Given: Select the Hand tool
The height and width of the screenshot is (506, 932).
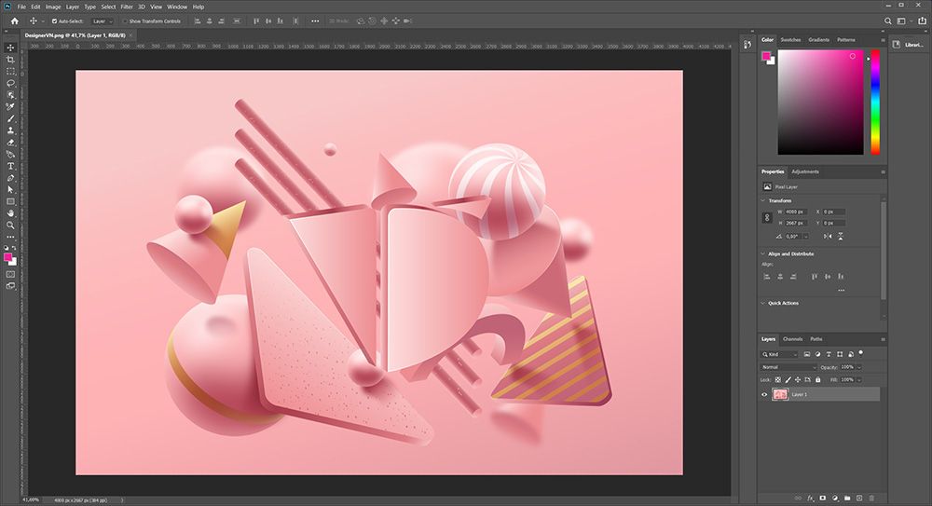Looking at the screenshot, I should (10, 213).
